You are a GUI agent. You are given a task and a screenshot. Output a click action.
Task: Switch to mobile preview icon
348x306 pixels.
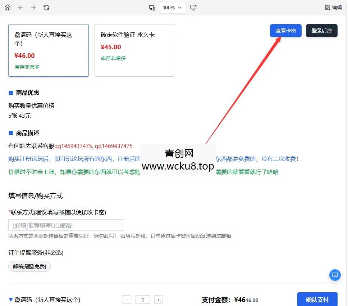click(x=152, y=7)
